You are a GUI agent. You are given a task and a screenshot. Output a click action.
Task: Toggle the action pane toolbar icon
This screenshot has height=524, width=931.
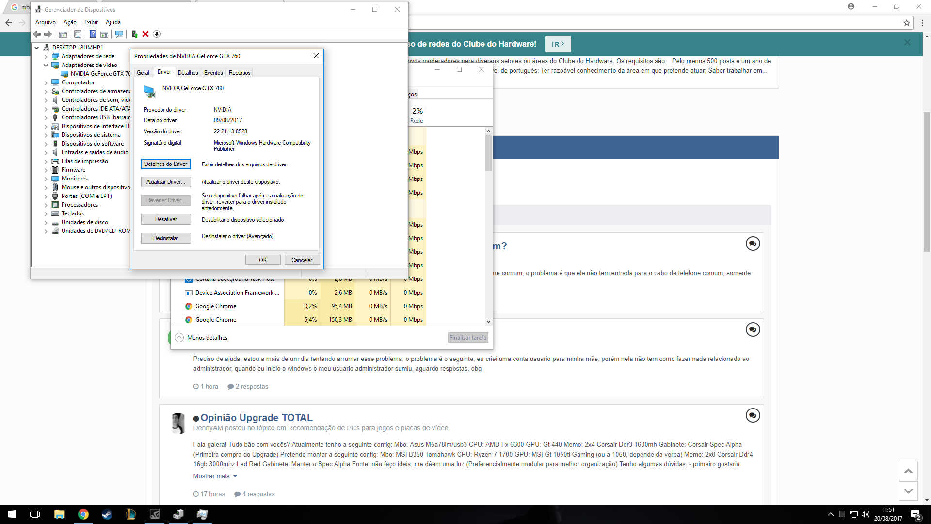point(104,34)
